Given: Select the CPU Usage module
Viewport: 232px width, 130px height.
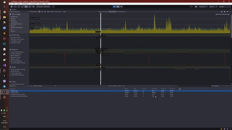Looking at the screenshot, I should click(x=19, y=14).
